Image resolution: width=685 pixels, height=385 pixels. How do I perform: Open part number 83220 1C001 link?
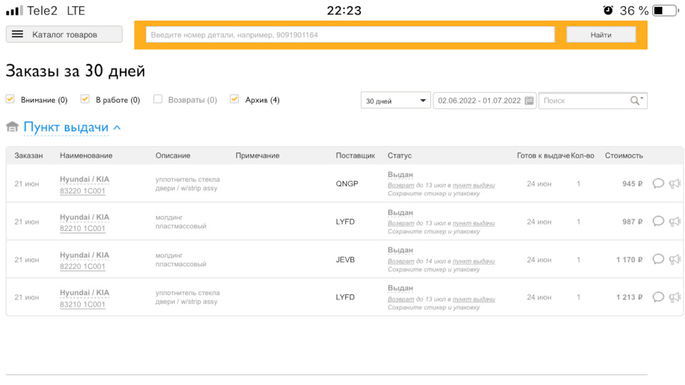(x=83, y=190)
